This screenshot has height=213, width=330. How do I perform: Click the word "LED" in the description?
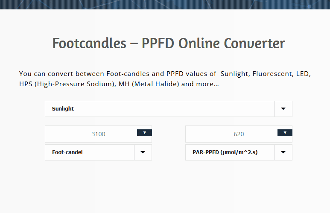pyautogui.click(x=302, y=74)
